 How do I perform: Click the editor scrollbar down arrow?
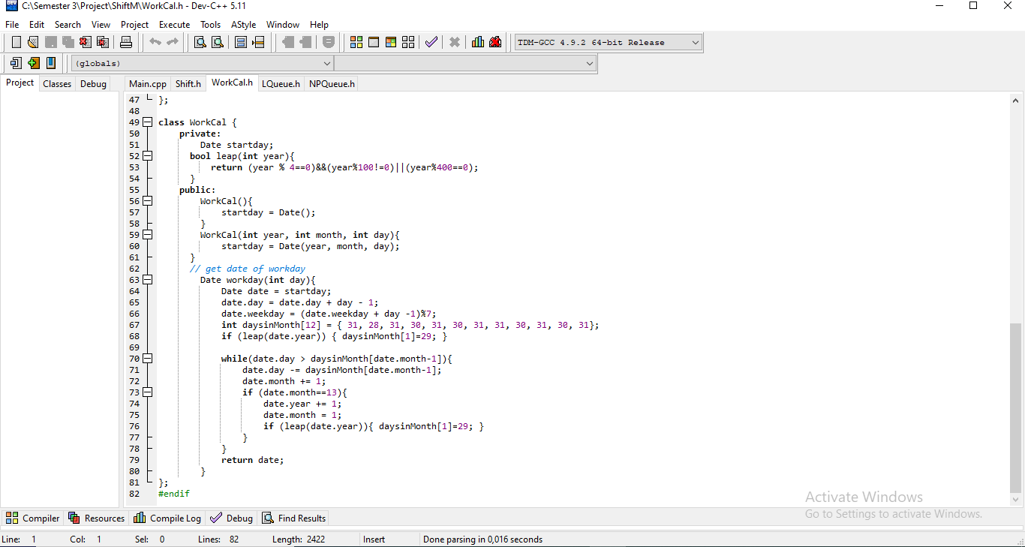(x=1016, y=499)
